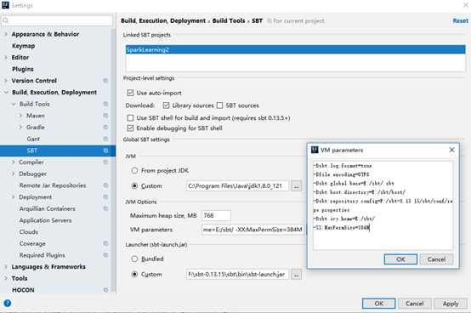Click project-level icon beside Arquillian Containers

(105, 208)
